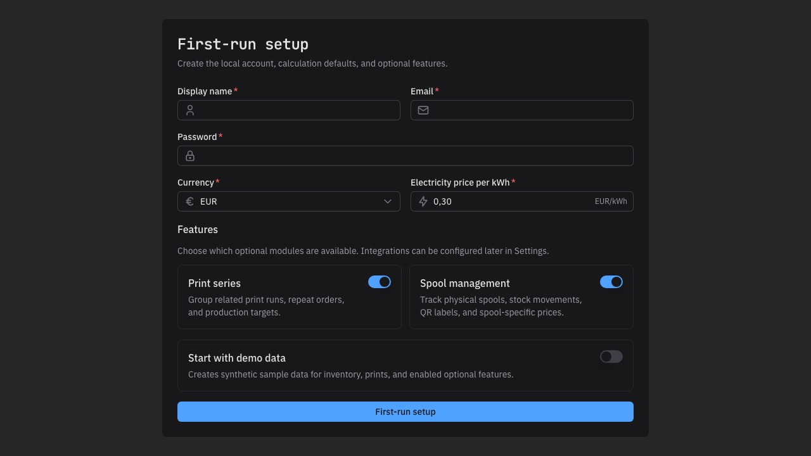This screenshot has height=456, width=811.
Task: Click the 'Choose which optional modules' description
Action: pos(363,251)
